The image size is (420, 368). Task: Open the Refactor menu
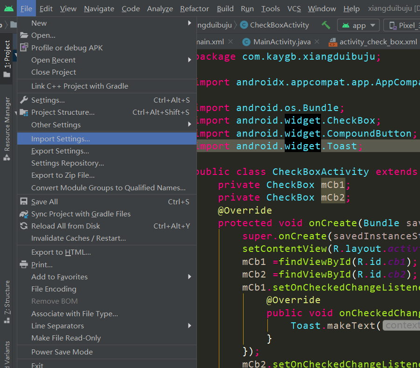tap(194, 8)
